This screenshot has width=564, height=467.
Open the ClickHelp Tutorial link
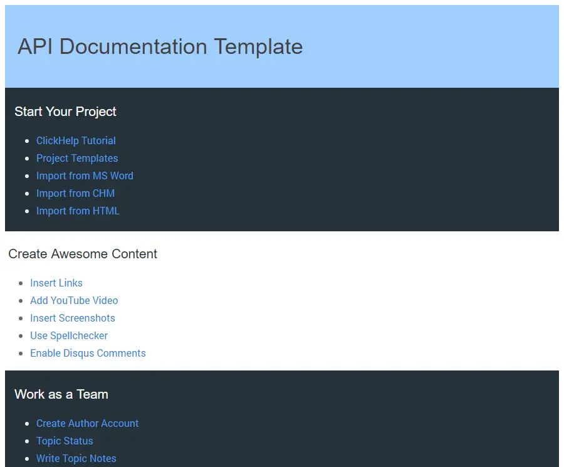76,141
